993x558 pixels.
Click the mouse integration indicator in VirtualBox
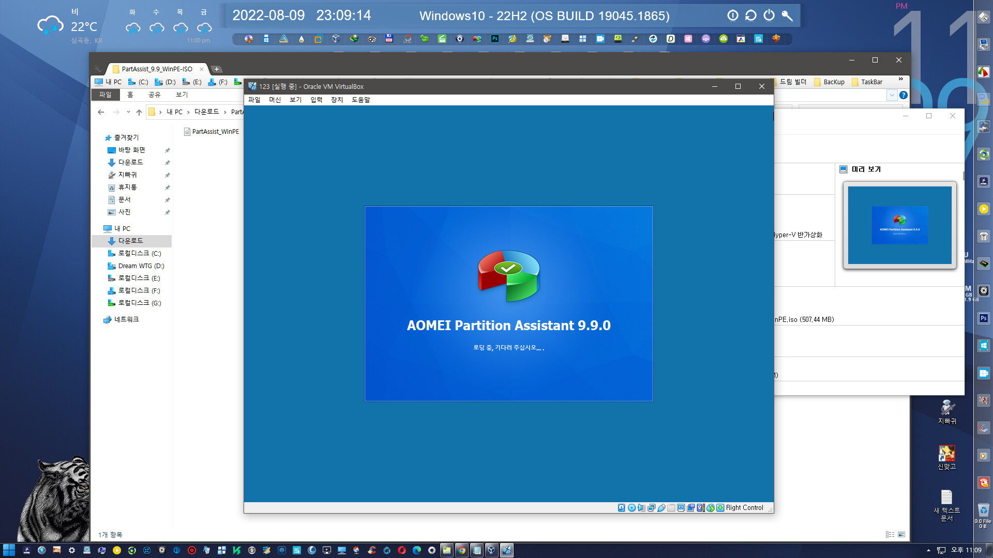[x=711, y=508]
